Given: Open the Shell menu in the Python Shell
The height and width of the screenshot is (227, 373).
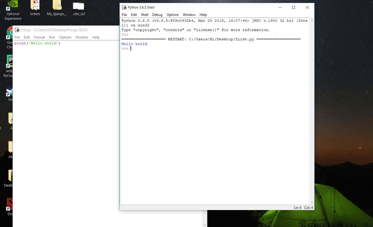Looking at the screenshot, I should click(x=144, y=15).
